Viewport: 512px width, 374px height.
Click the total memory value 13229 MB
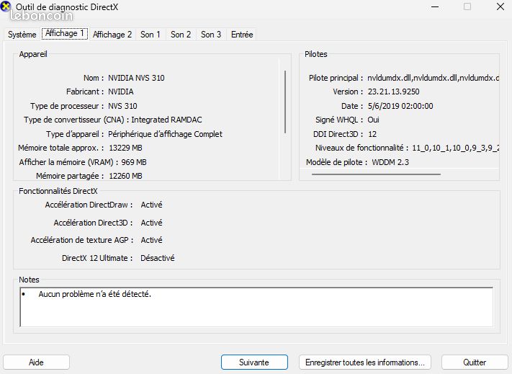pos(125,148)
